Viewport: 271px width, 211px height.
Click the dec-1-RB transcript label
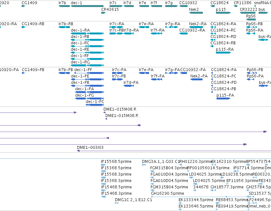[80, 37]
